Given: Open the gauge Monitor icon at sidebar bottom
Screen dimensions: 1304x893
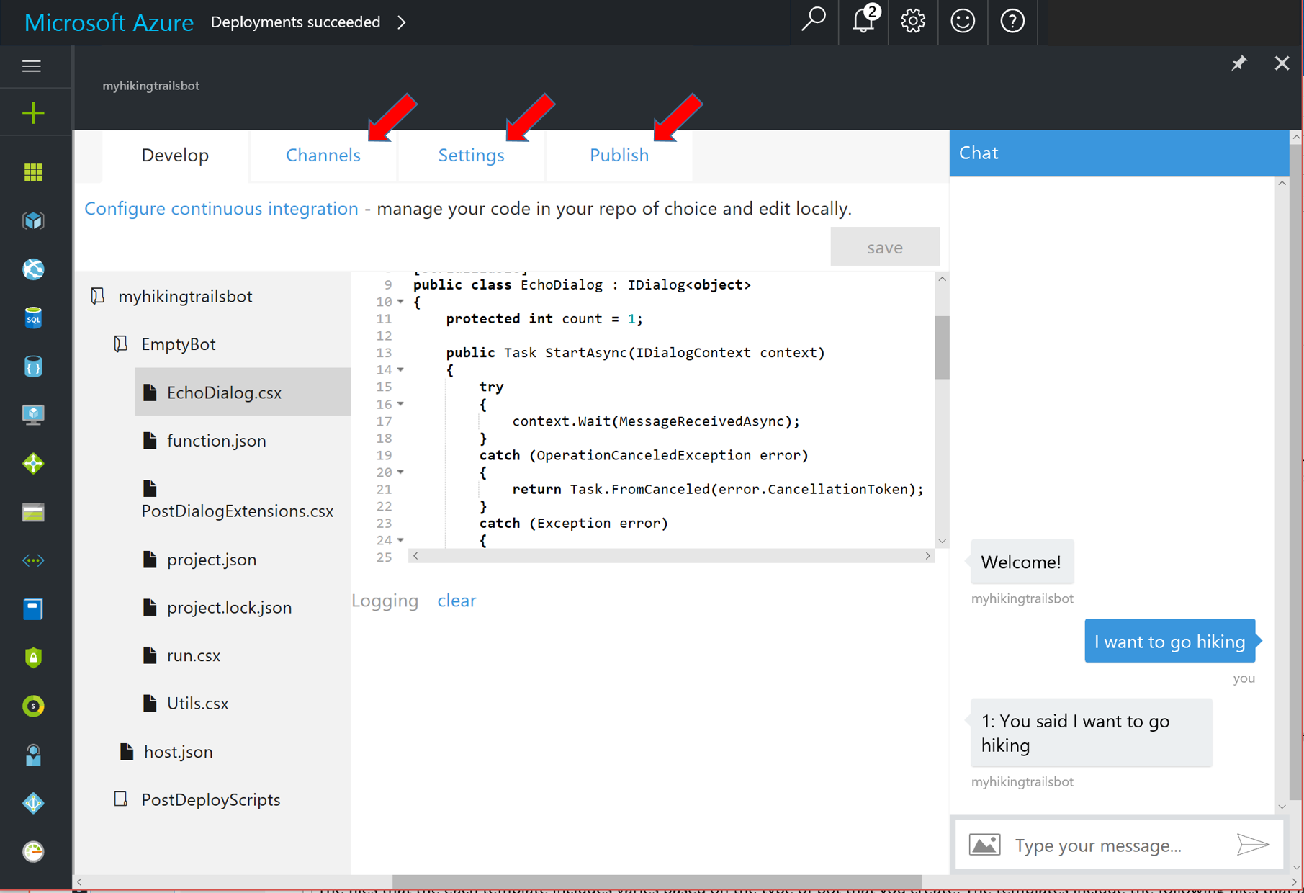Looking at the screenshot, I should click(x=33, y=852).
